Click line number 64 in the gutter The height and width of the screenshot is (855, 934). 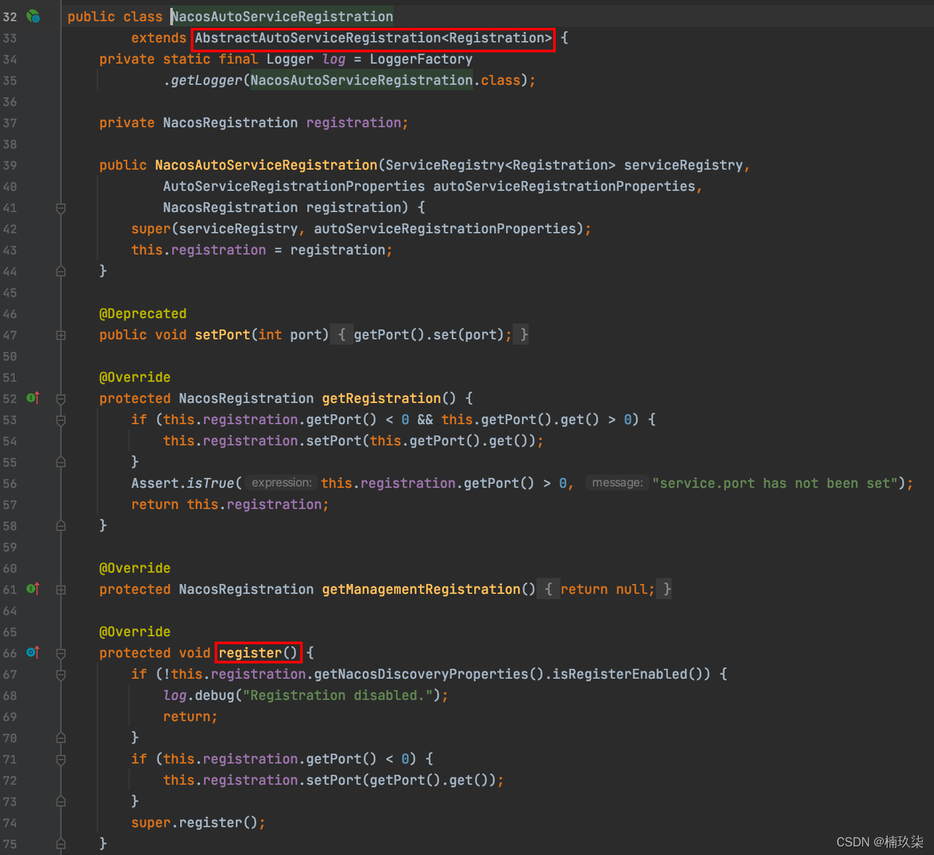10,610
